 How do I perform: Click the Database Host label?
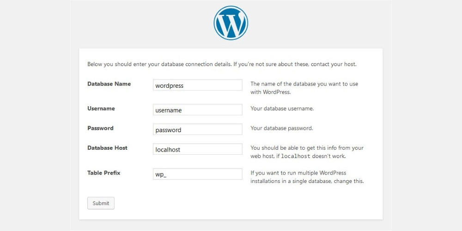[x=107, y=148]
